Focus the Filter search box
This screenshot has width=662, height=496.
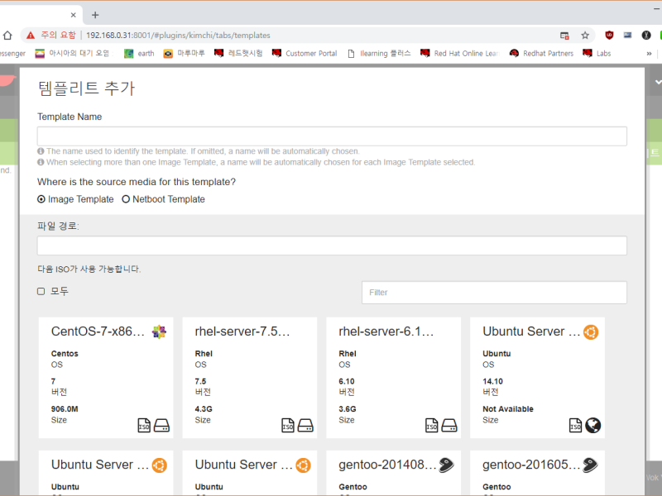point(494,293)
